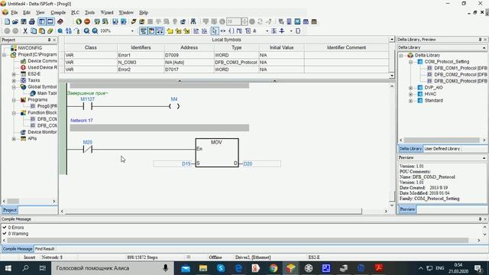Image resolution: width=489 pixels, height=275 pixels.
Task: Click the red book icon in the toolbar
Action: coord(60,21)
